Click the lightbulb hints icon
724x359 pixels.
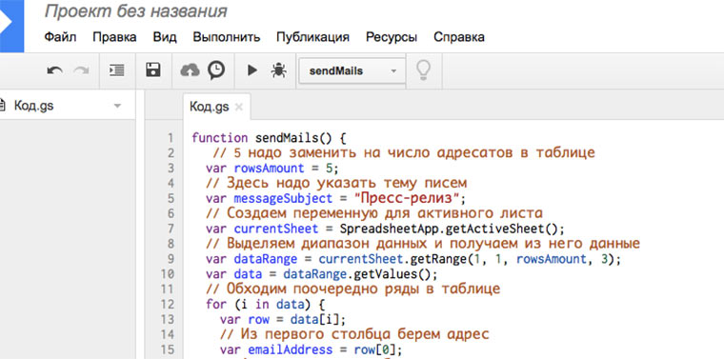(423, 70)
